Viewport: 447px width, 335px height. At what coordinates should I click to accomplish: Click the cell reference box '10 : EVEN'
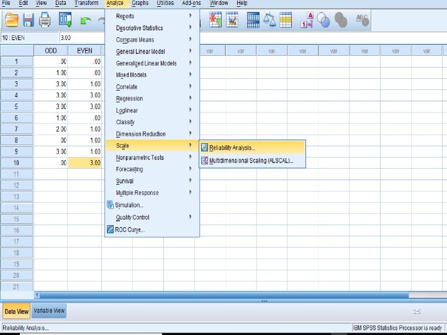point(30,38)
